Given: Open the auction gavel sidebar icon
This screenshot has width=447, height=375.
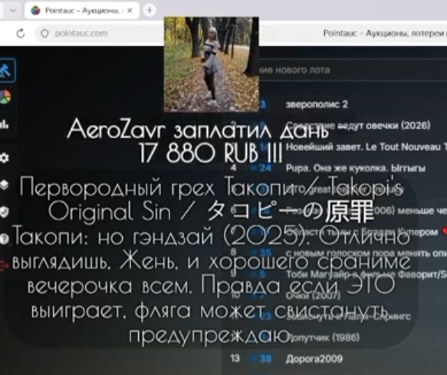Looking at the screenshot, I should [x=5, y=70].
